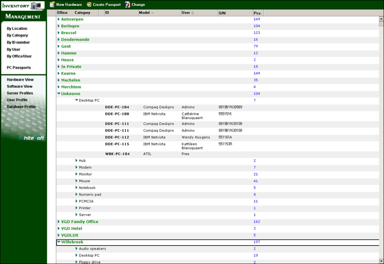Expand the VGD Family Office node
Viewport: 384px width, 264px height.
pyautogui.click(x=59, y=222)
